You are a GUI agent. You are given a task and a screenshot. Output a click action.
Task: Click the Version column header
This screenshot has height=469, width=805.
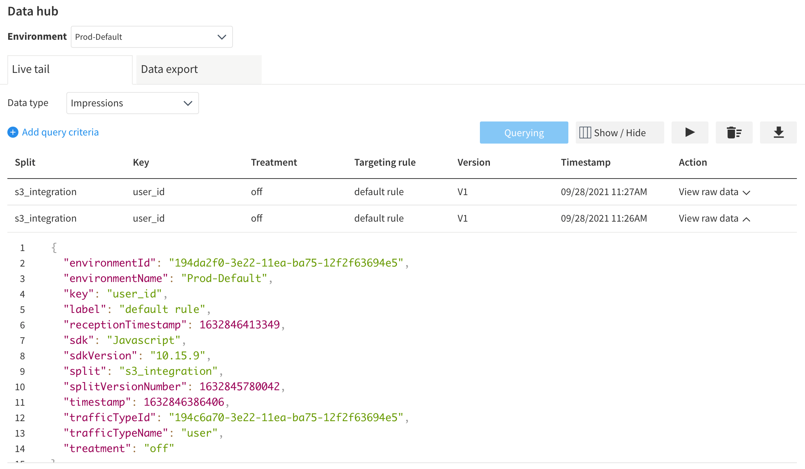pyautogui.click(x=474, y=162)
